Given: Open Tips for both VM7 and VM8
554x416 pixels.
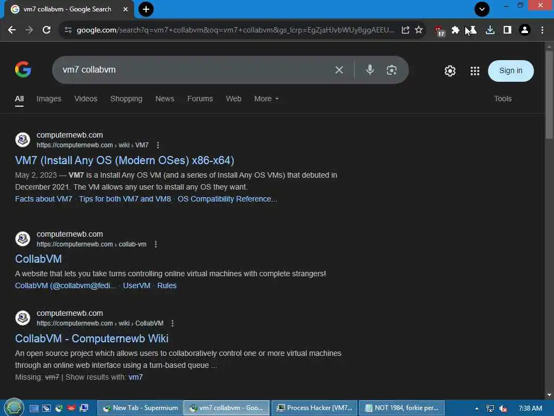Looking at the screenshot, I should [x=125, y=199].
